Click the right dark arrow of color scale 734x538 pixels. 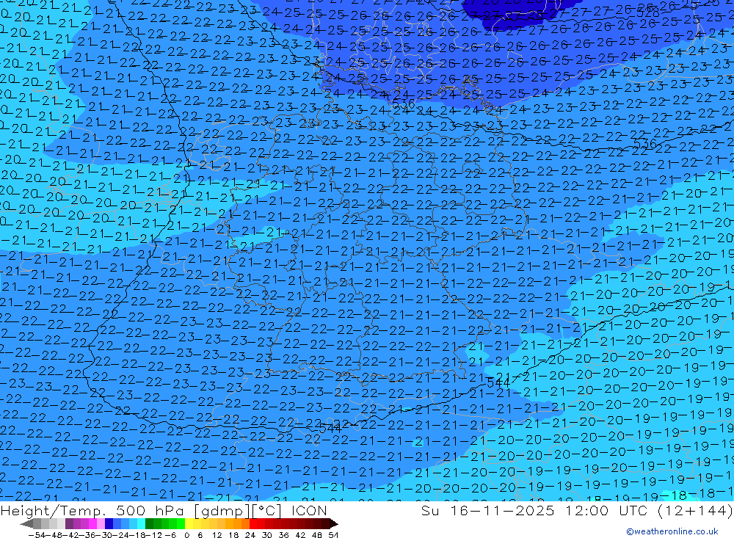click(333, 524)
